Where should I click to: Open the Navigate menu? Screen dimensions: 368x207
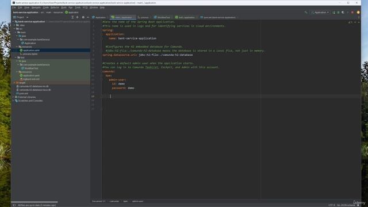(36, 7)
